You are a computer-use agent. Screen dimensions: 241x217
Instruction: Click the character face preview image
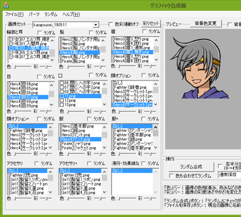click(201, 68)
